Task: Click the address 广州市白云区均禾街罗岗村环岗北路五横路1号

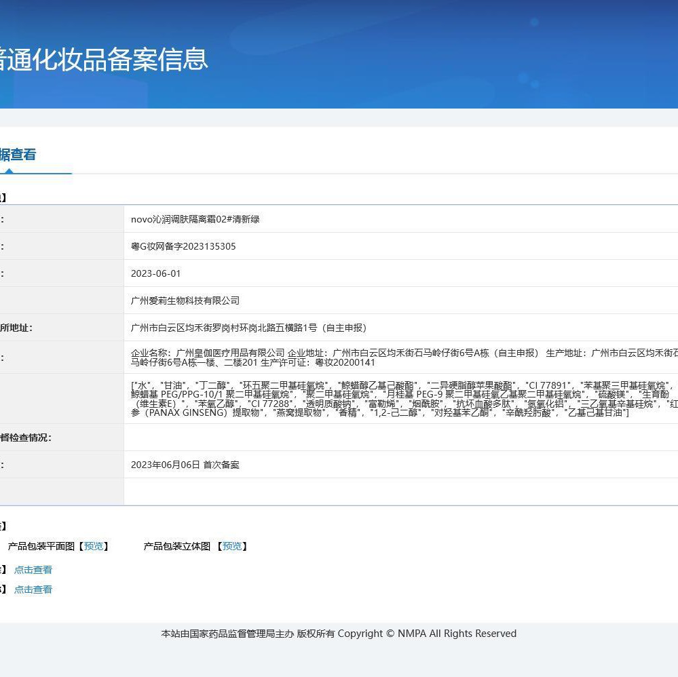Action: tap(224, 328)
